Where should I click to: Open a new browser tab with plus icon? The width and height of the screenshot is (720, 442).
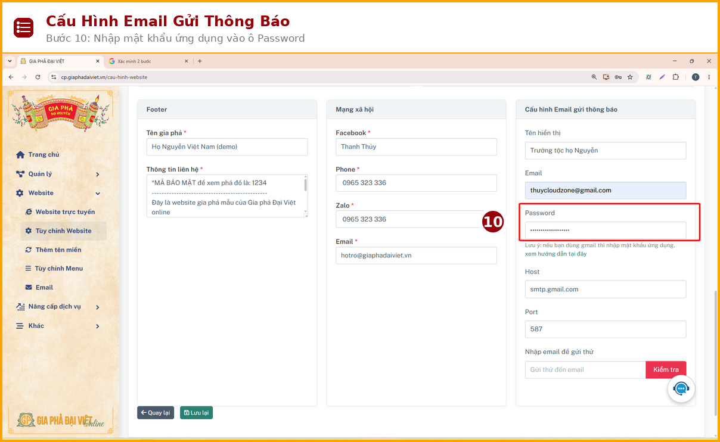[x=200, y=61]
